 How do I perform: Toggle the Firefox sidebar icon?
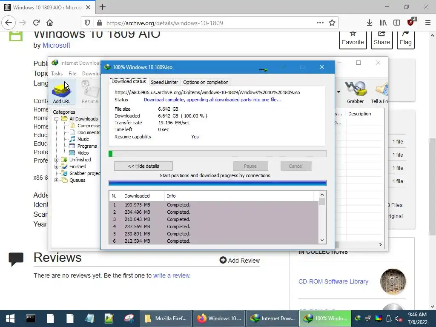[397, 23]
